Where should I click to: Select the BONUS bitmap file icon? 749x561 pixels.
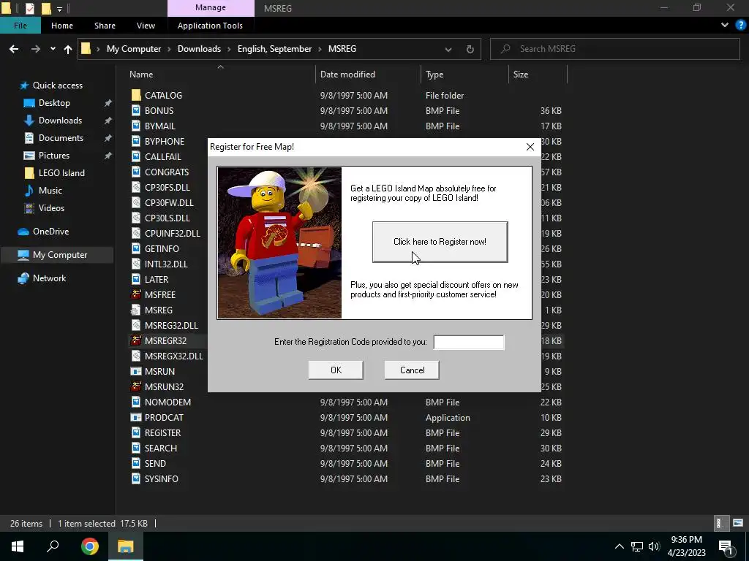(136, 111)
